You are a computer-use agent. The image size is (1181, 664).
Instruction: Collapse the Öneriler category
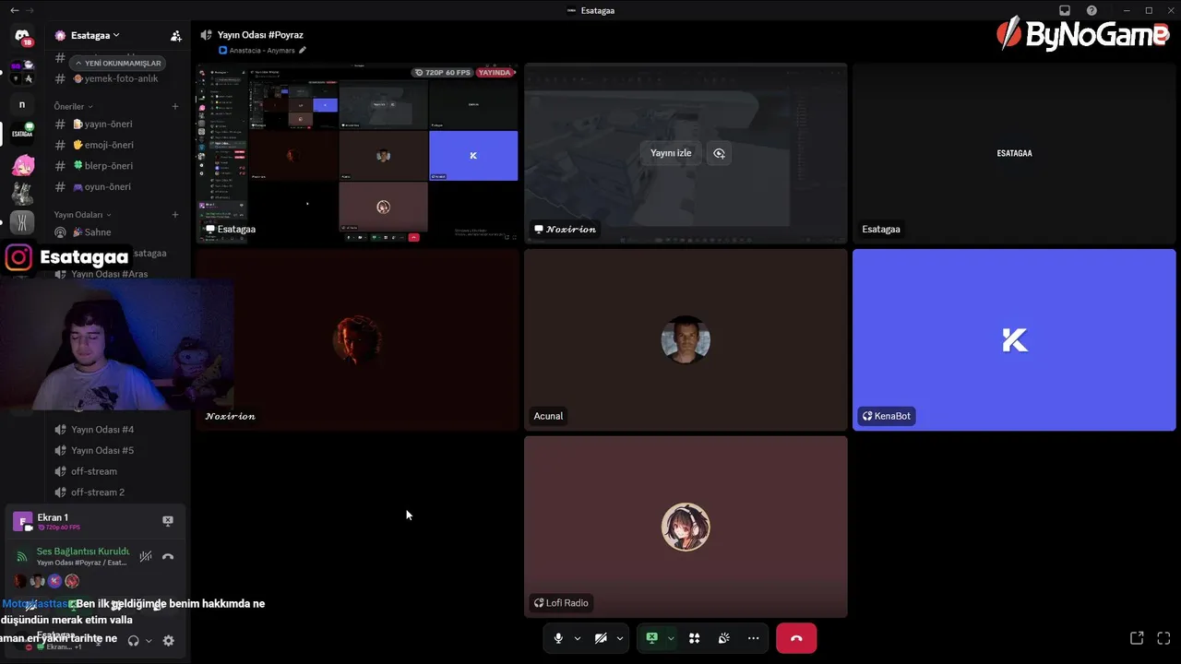coord(74,106)
